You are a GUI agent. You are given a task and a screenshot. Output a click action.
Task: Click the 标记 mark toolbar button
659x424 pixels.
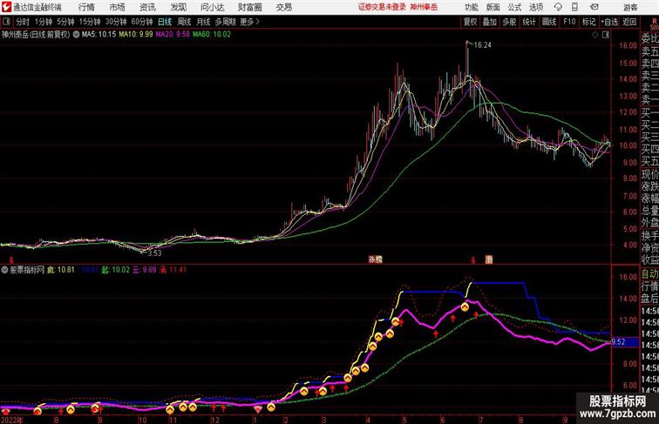588,22
